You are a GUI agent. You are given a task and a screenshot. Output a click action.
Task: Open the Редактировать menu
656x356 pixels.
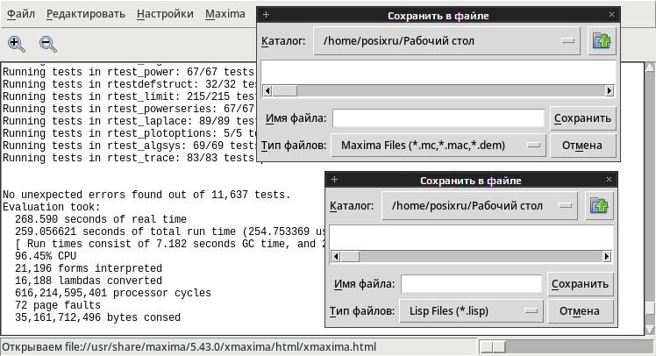pos(86,14)
